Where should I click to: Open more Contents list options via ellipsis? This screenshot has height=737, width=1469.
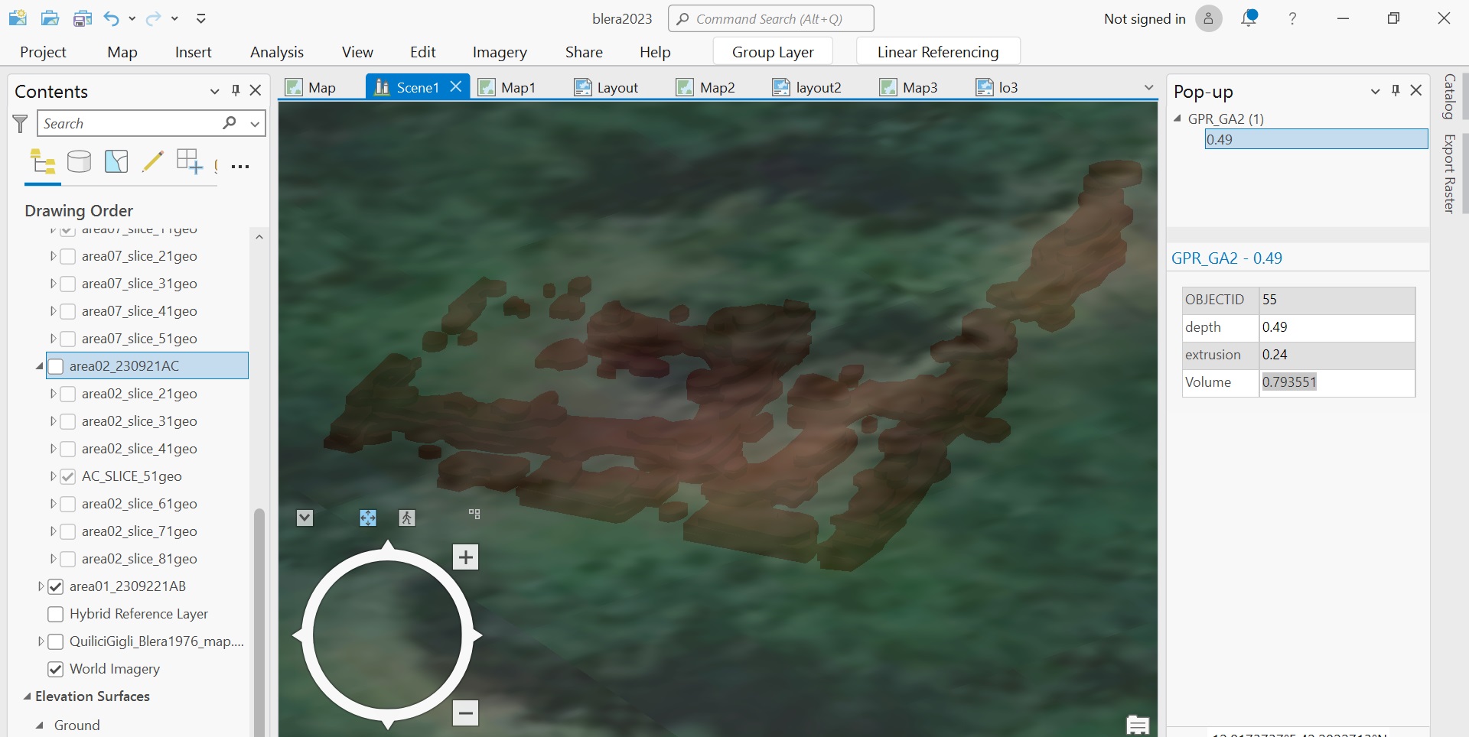(x=239, y=166)
